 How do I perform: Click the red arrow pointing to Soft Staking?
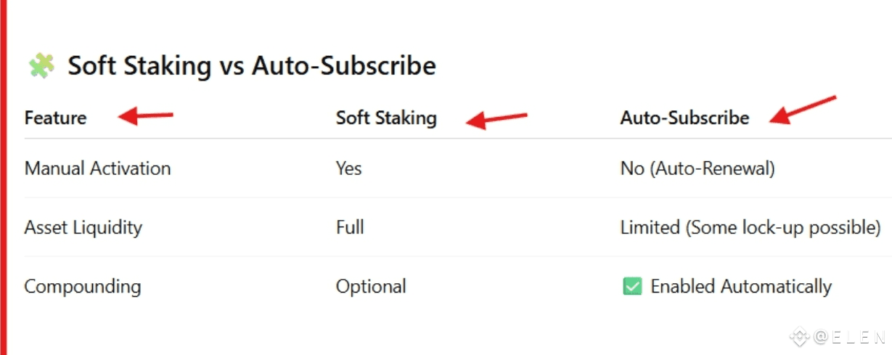tap(496, 120)
